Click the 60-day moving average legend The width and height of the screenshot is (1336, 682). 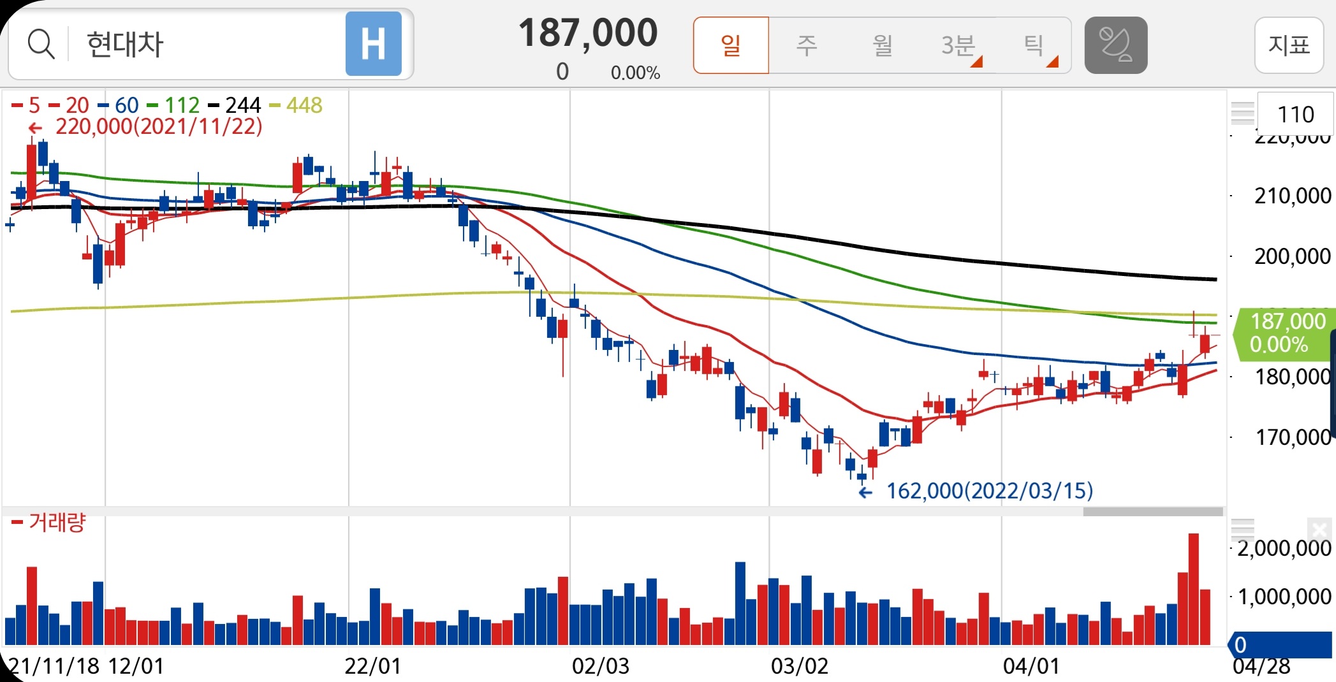119,105
